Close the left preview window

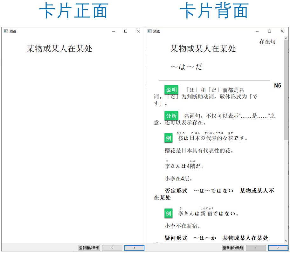[x=138, y=31]
